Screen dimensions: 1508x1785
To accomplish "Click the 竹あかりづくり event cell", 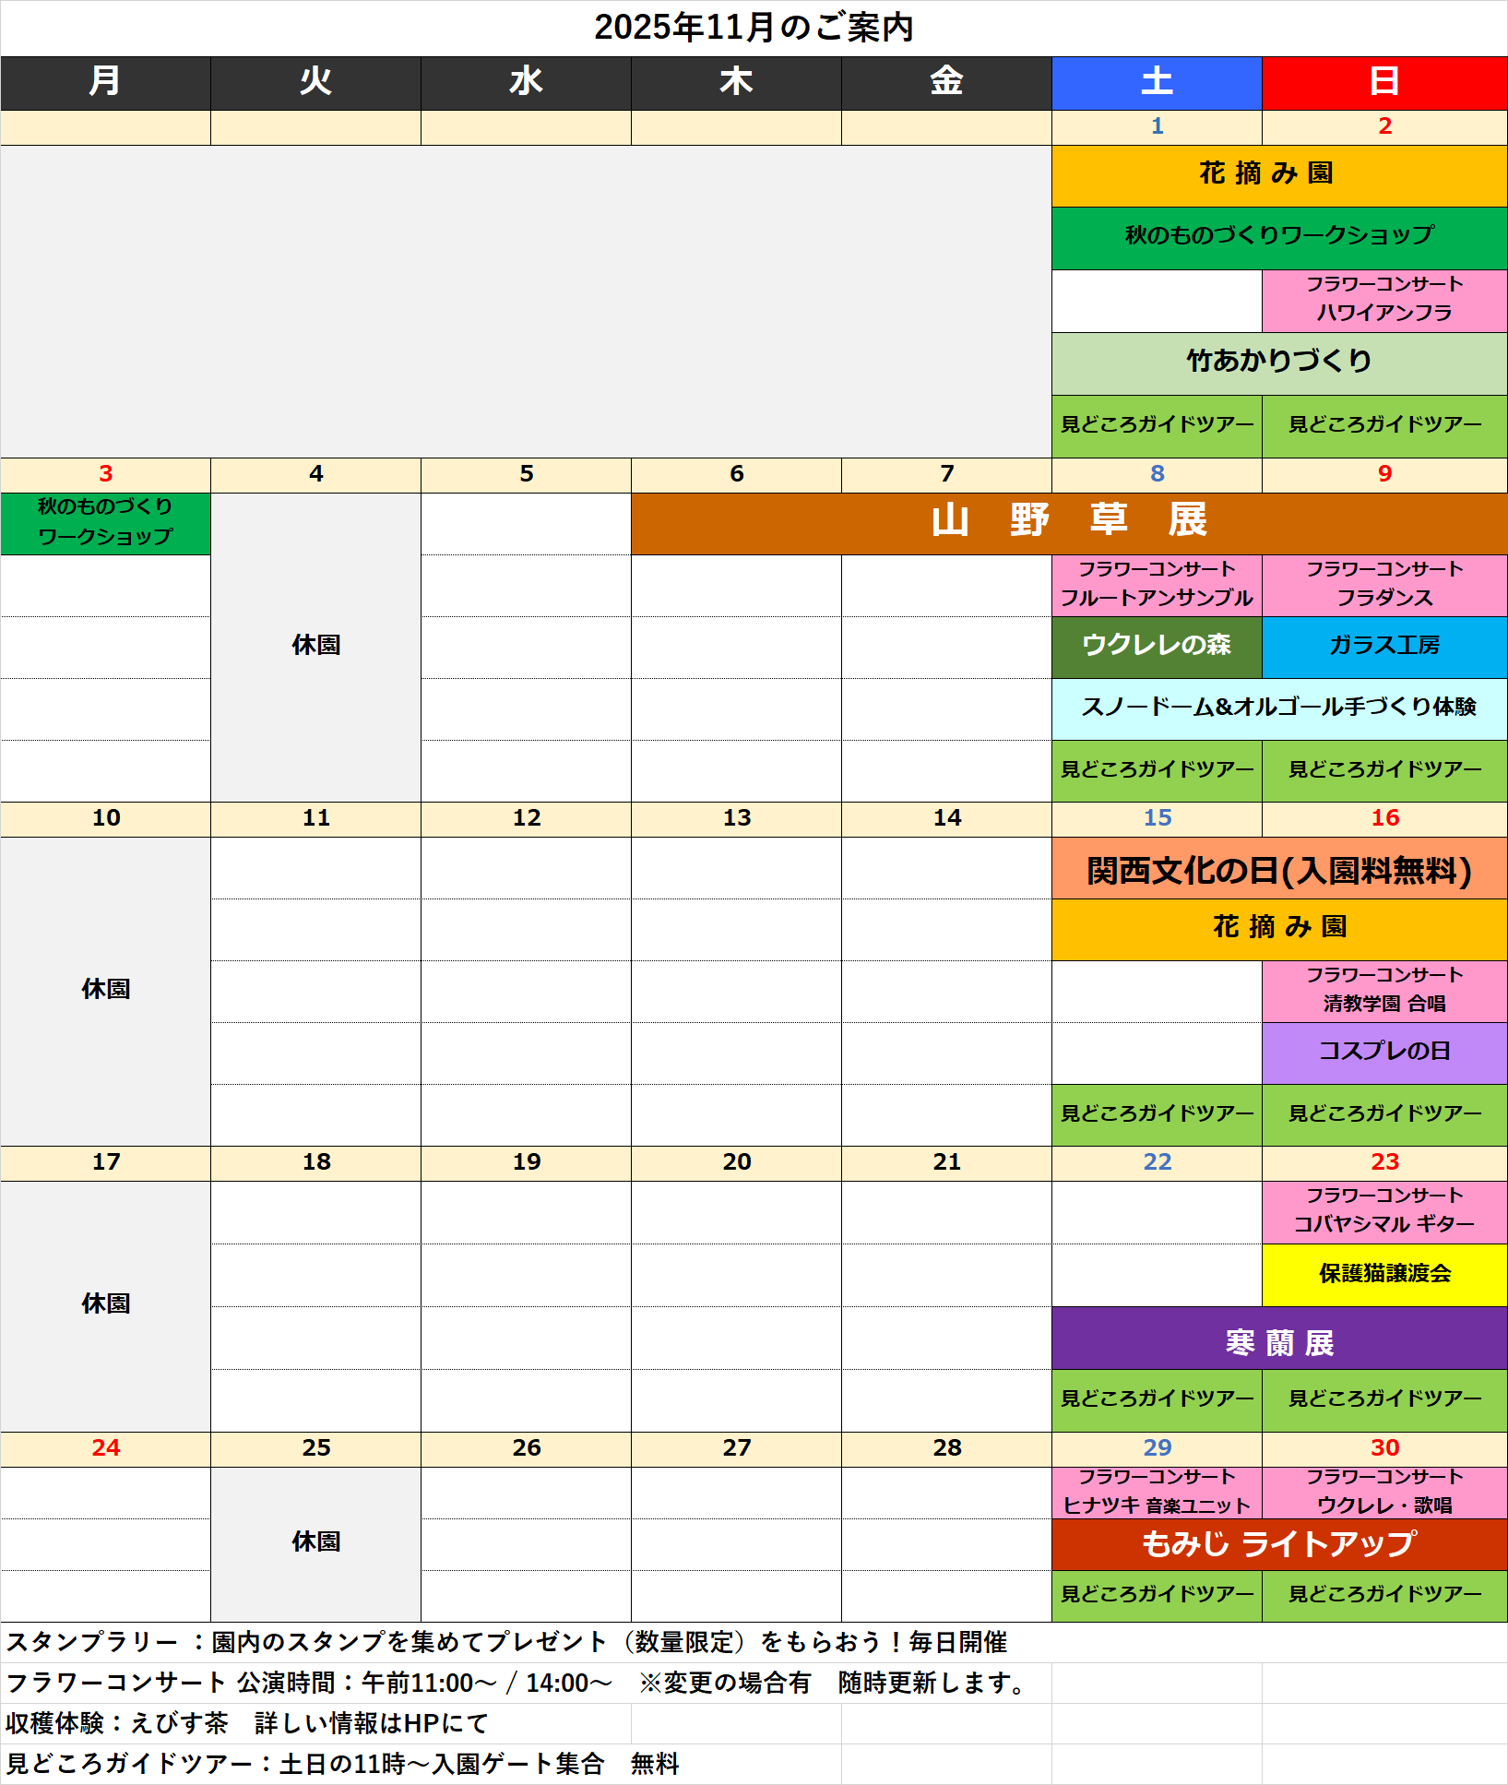I will click(x=1278, y=363).
